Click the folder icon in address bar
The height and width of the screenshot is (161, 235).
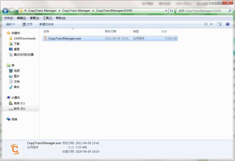(x=21, y=11)
